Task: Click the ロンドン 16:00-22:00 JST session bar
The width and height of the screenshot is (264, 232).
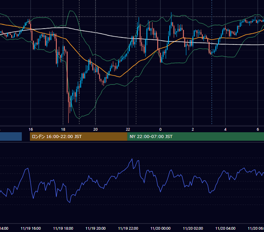Action: (78, 136)
